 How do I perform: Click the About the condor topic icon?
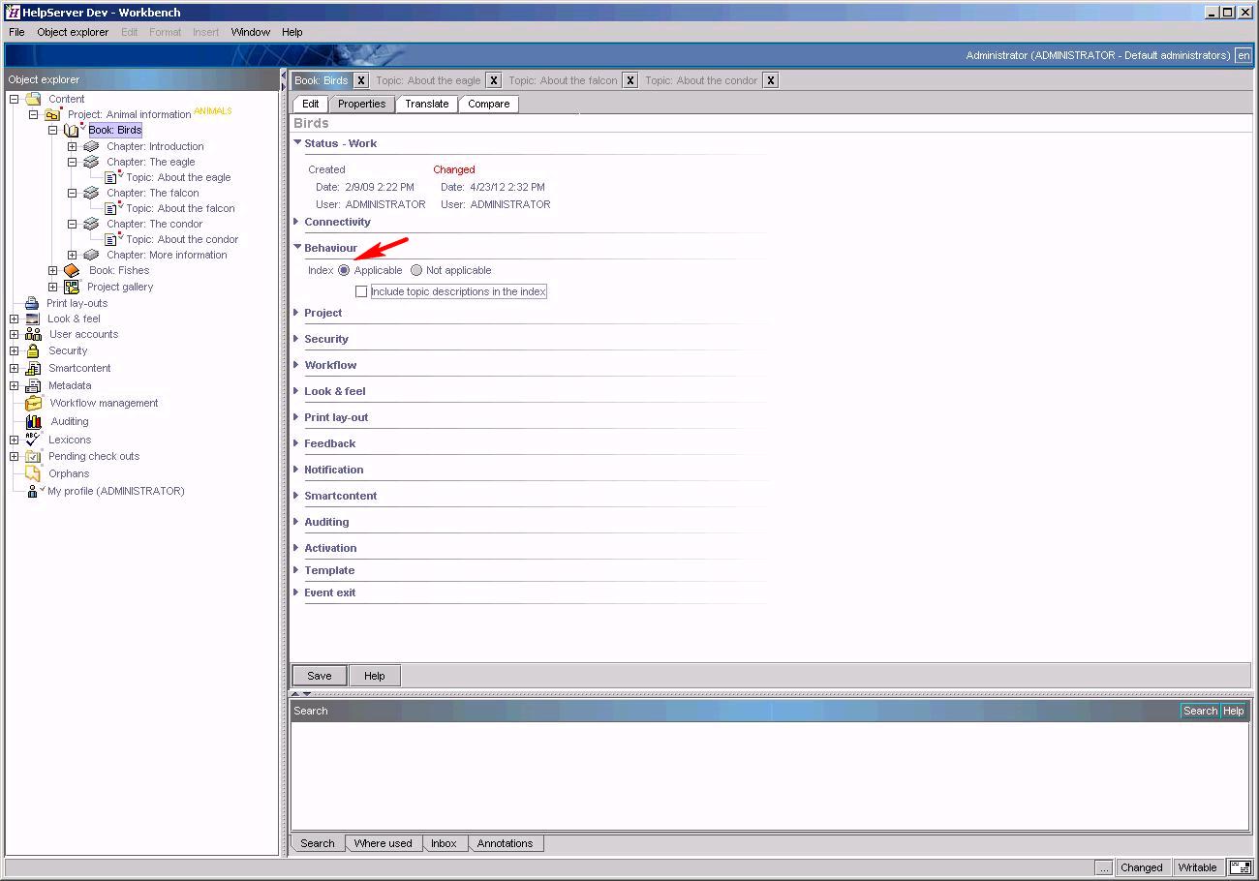coord(111,239)
